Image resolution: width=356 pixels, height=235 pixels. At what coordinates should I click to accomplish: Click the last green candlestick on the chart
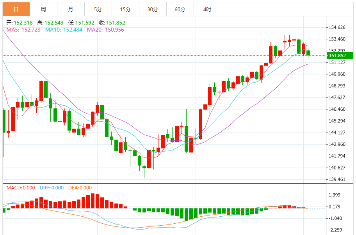pyautogui.click(x=308, y=53)
